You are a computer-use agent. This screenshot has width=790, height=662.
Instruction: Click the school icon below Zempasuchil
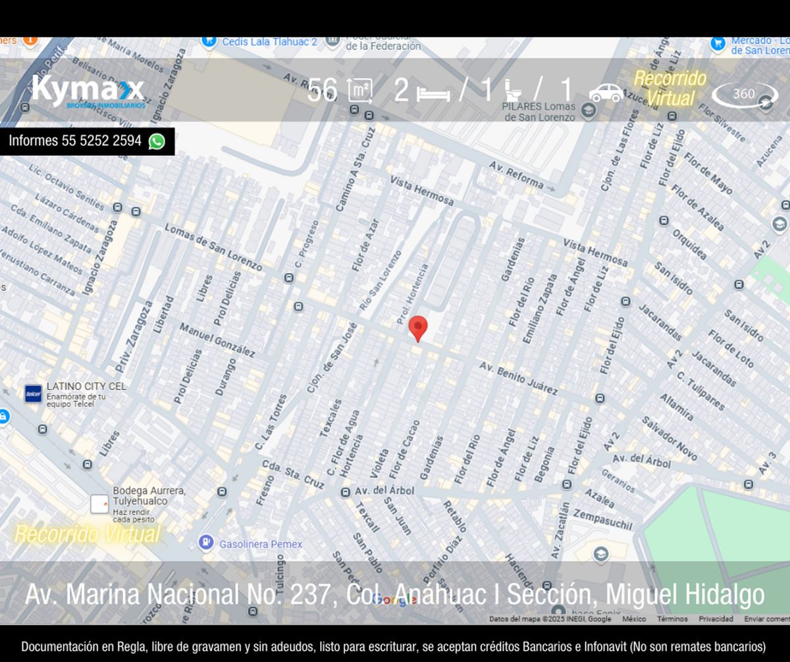tap(600, 555)
